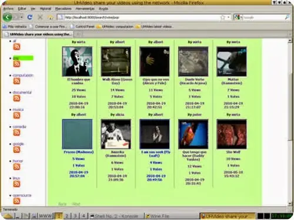Click the RSS icon under google
Image resolution: width=294 pixels, height=220 pixels.
[16, 150]
